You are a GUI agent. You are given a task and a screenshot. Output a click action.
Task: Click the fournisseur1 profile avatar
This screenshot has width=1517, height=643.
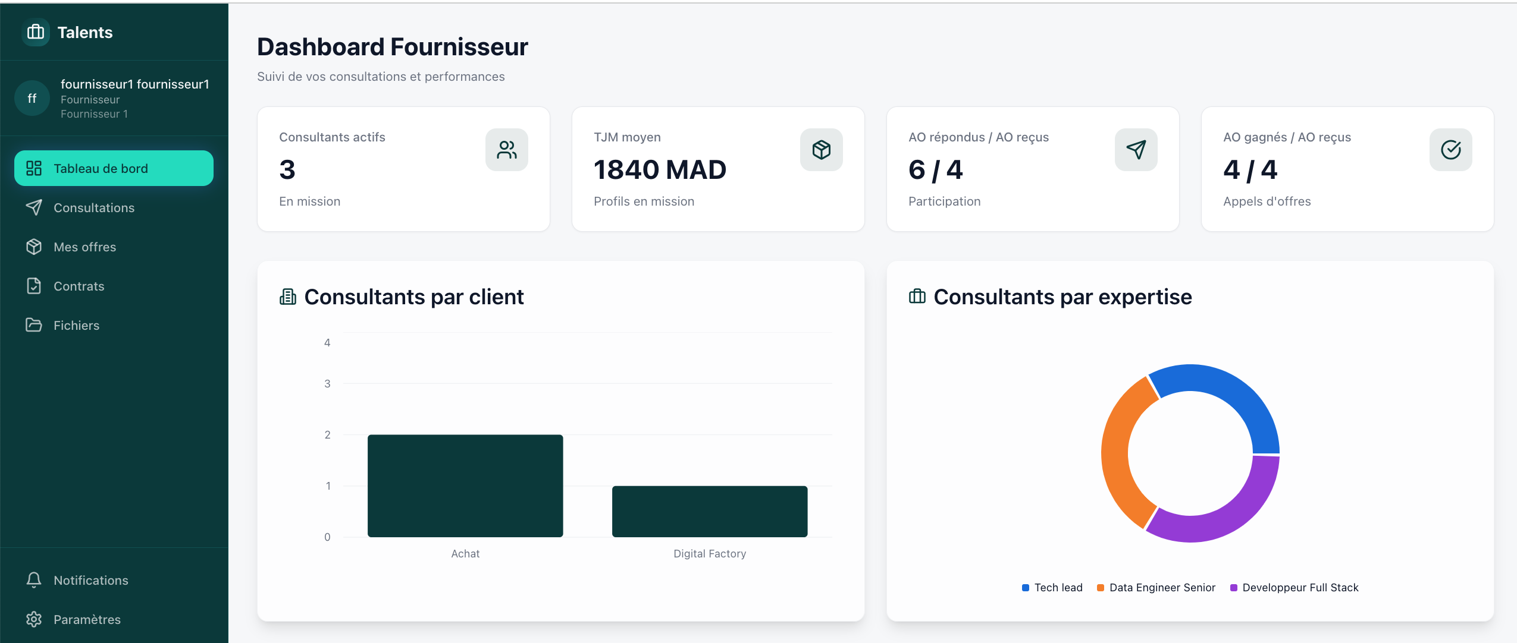coord(32,97)
